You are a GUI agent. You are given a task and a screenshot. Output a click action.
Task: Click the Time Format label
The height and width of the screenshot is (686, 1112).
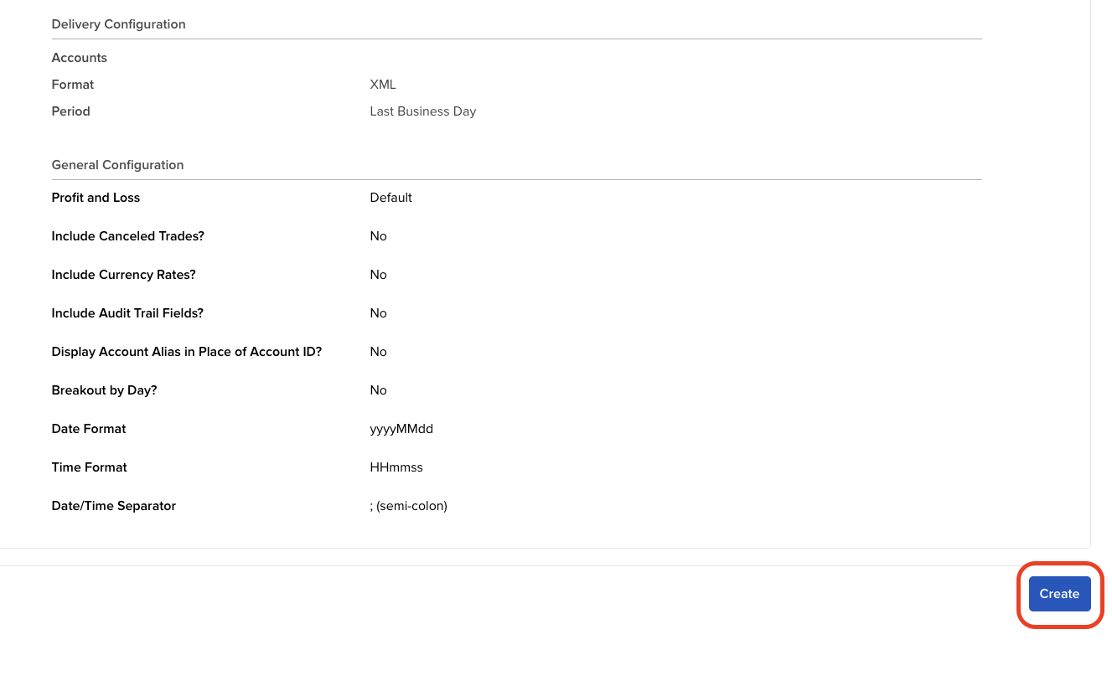[x=89, y=467]
